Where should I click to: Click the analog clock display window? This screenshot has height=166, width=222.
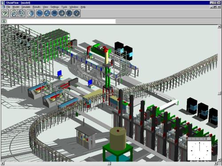199,149
